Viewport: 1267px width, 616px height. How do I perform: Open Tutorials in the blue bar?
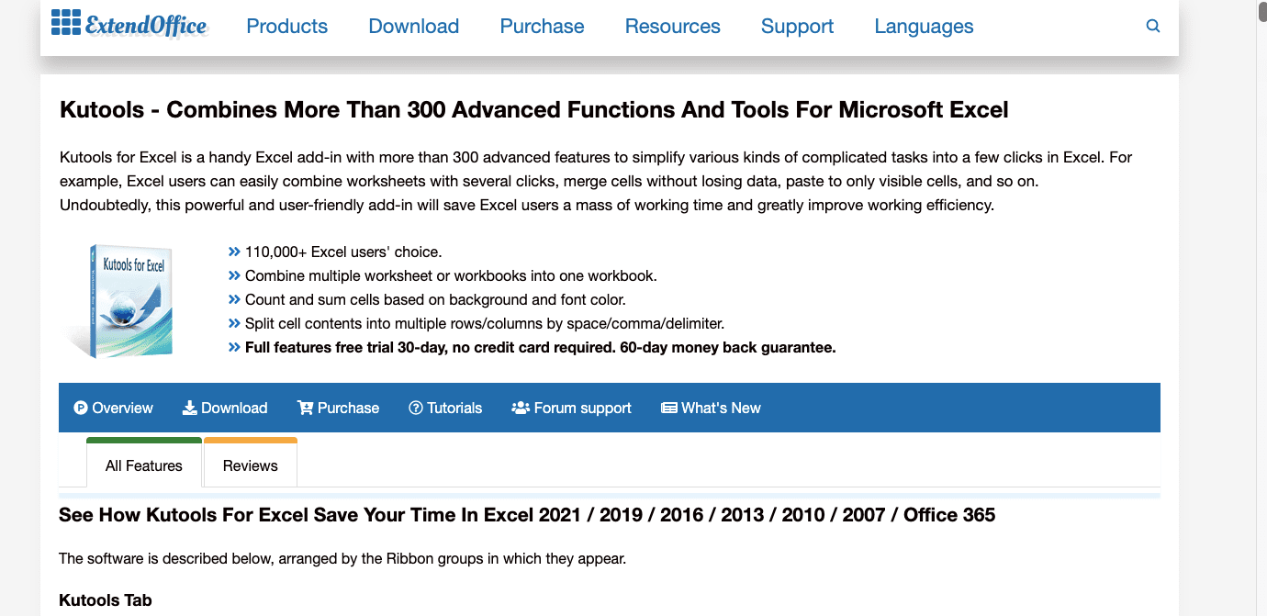(445, 408)
